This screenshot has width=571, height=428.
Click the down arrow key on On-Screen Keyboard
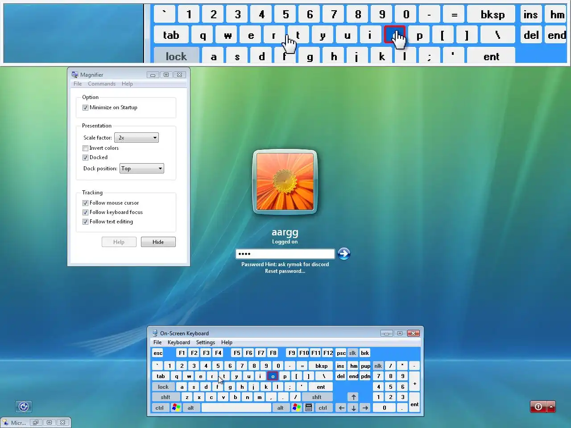(353, 407)
